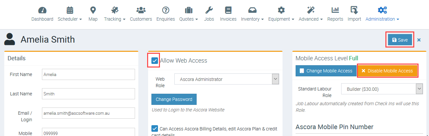Click the Invoices book icon

(228, 10)
